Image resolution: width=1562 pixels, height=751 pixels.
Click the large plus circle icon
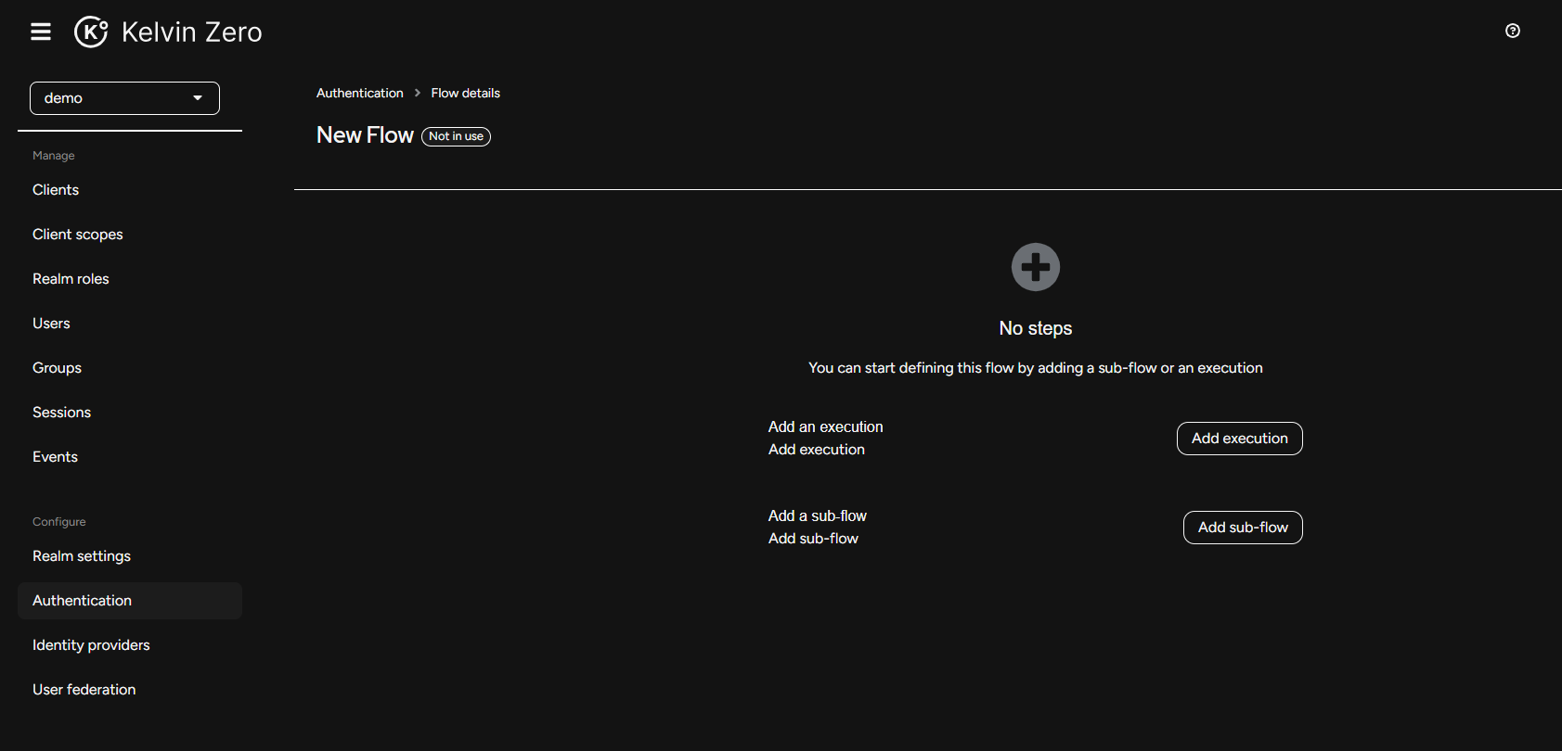coord(1035,267)
